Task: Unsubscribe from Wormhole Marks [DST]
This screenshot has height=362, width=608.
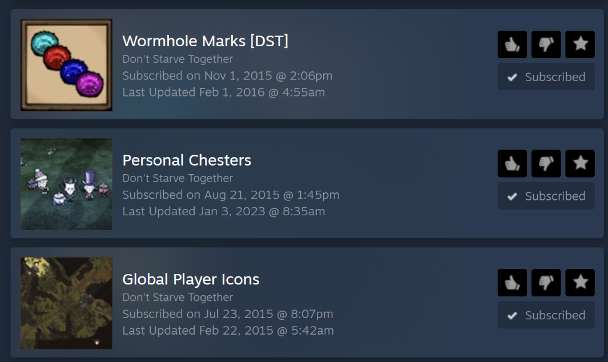Action: click(546, 77)
